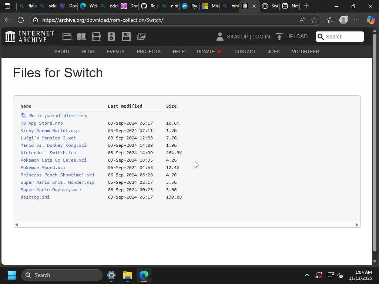Download Princess Peach Showtime!.xci
This screenshot has width=379, height=284.
click(x=57, y=175)
